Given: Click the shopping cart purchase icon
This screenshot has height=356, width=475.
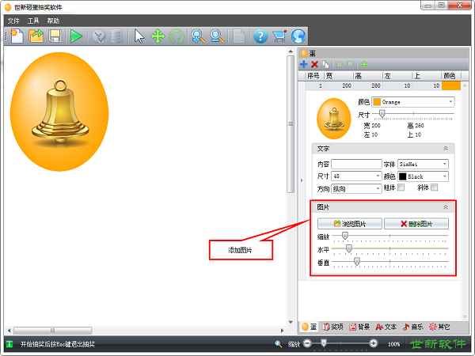Looking at the screenshot, I should click(x=279, y=36).
